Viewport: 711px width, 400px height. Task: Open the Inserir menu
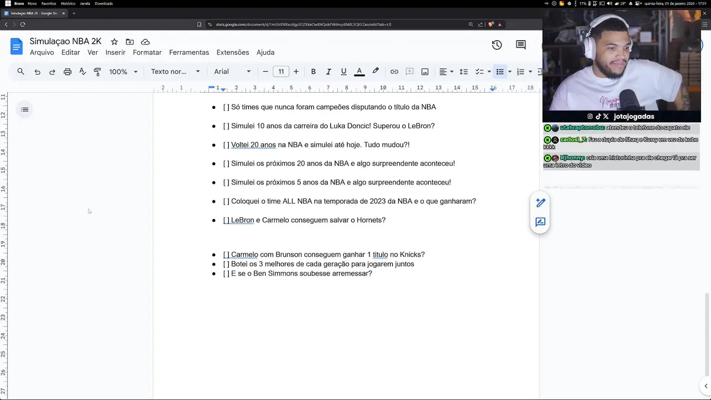[x=116, y=52]
